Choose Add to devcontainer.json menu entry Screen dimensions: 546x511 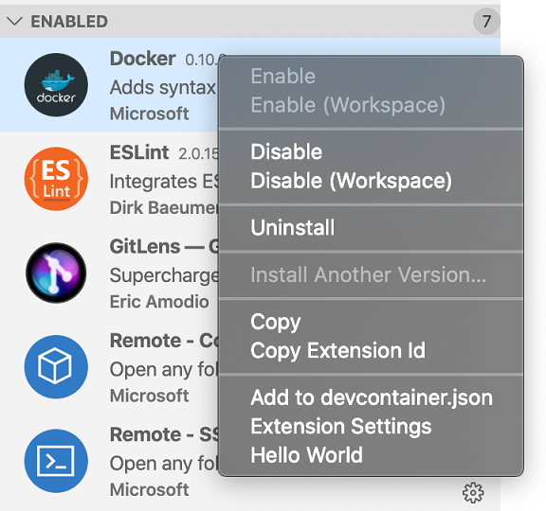click(x=371, y=397)
